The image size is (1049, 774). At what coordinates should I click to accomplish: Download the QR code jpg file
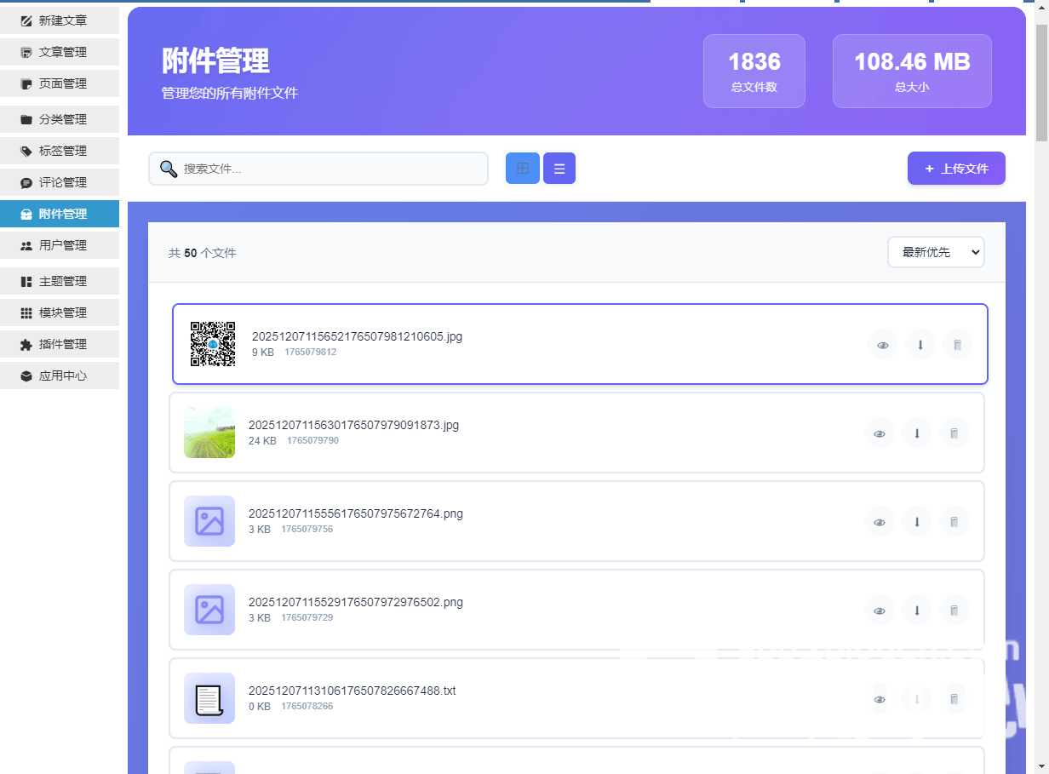point(920,345)
